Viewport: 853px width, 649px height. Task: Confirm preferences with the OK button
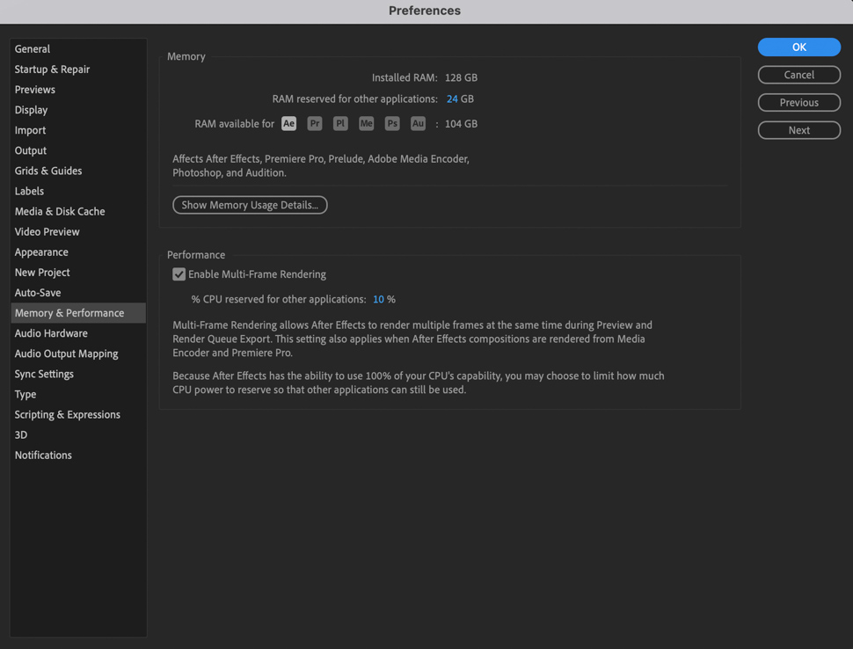[x=798, y=47]
